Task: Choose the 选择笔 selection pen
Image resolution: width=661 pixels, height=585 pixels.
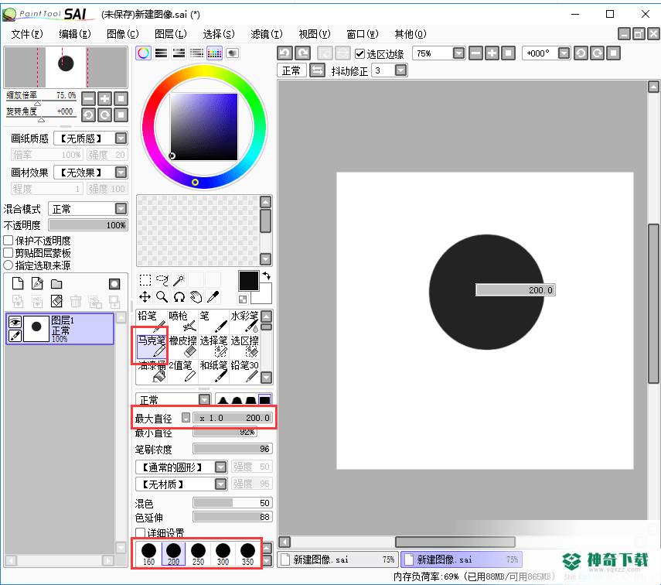Action: click(213, 347)
